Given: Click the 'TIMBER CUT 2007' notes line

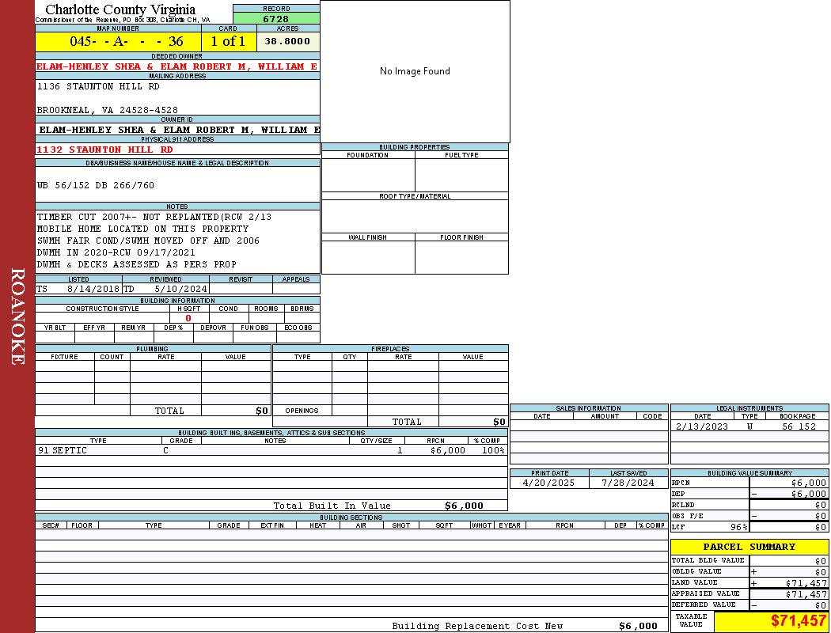Looking at the screenshot, I should click(x=154, y=217).
